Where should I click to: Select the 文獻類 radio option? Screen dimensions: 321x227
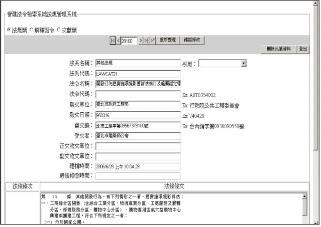59,30
